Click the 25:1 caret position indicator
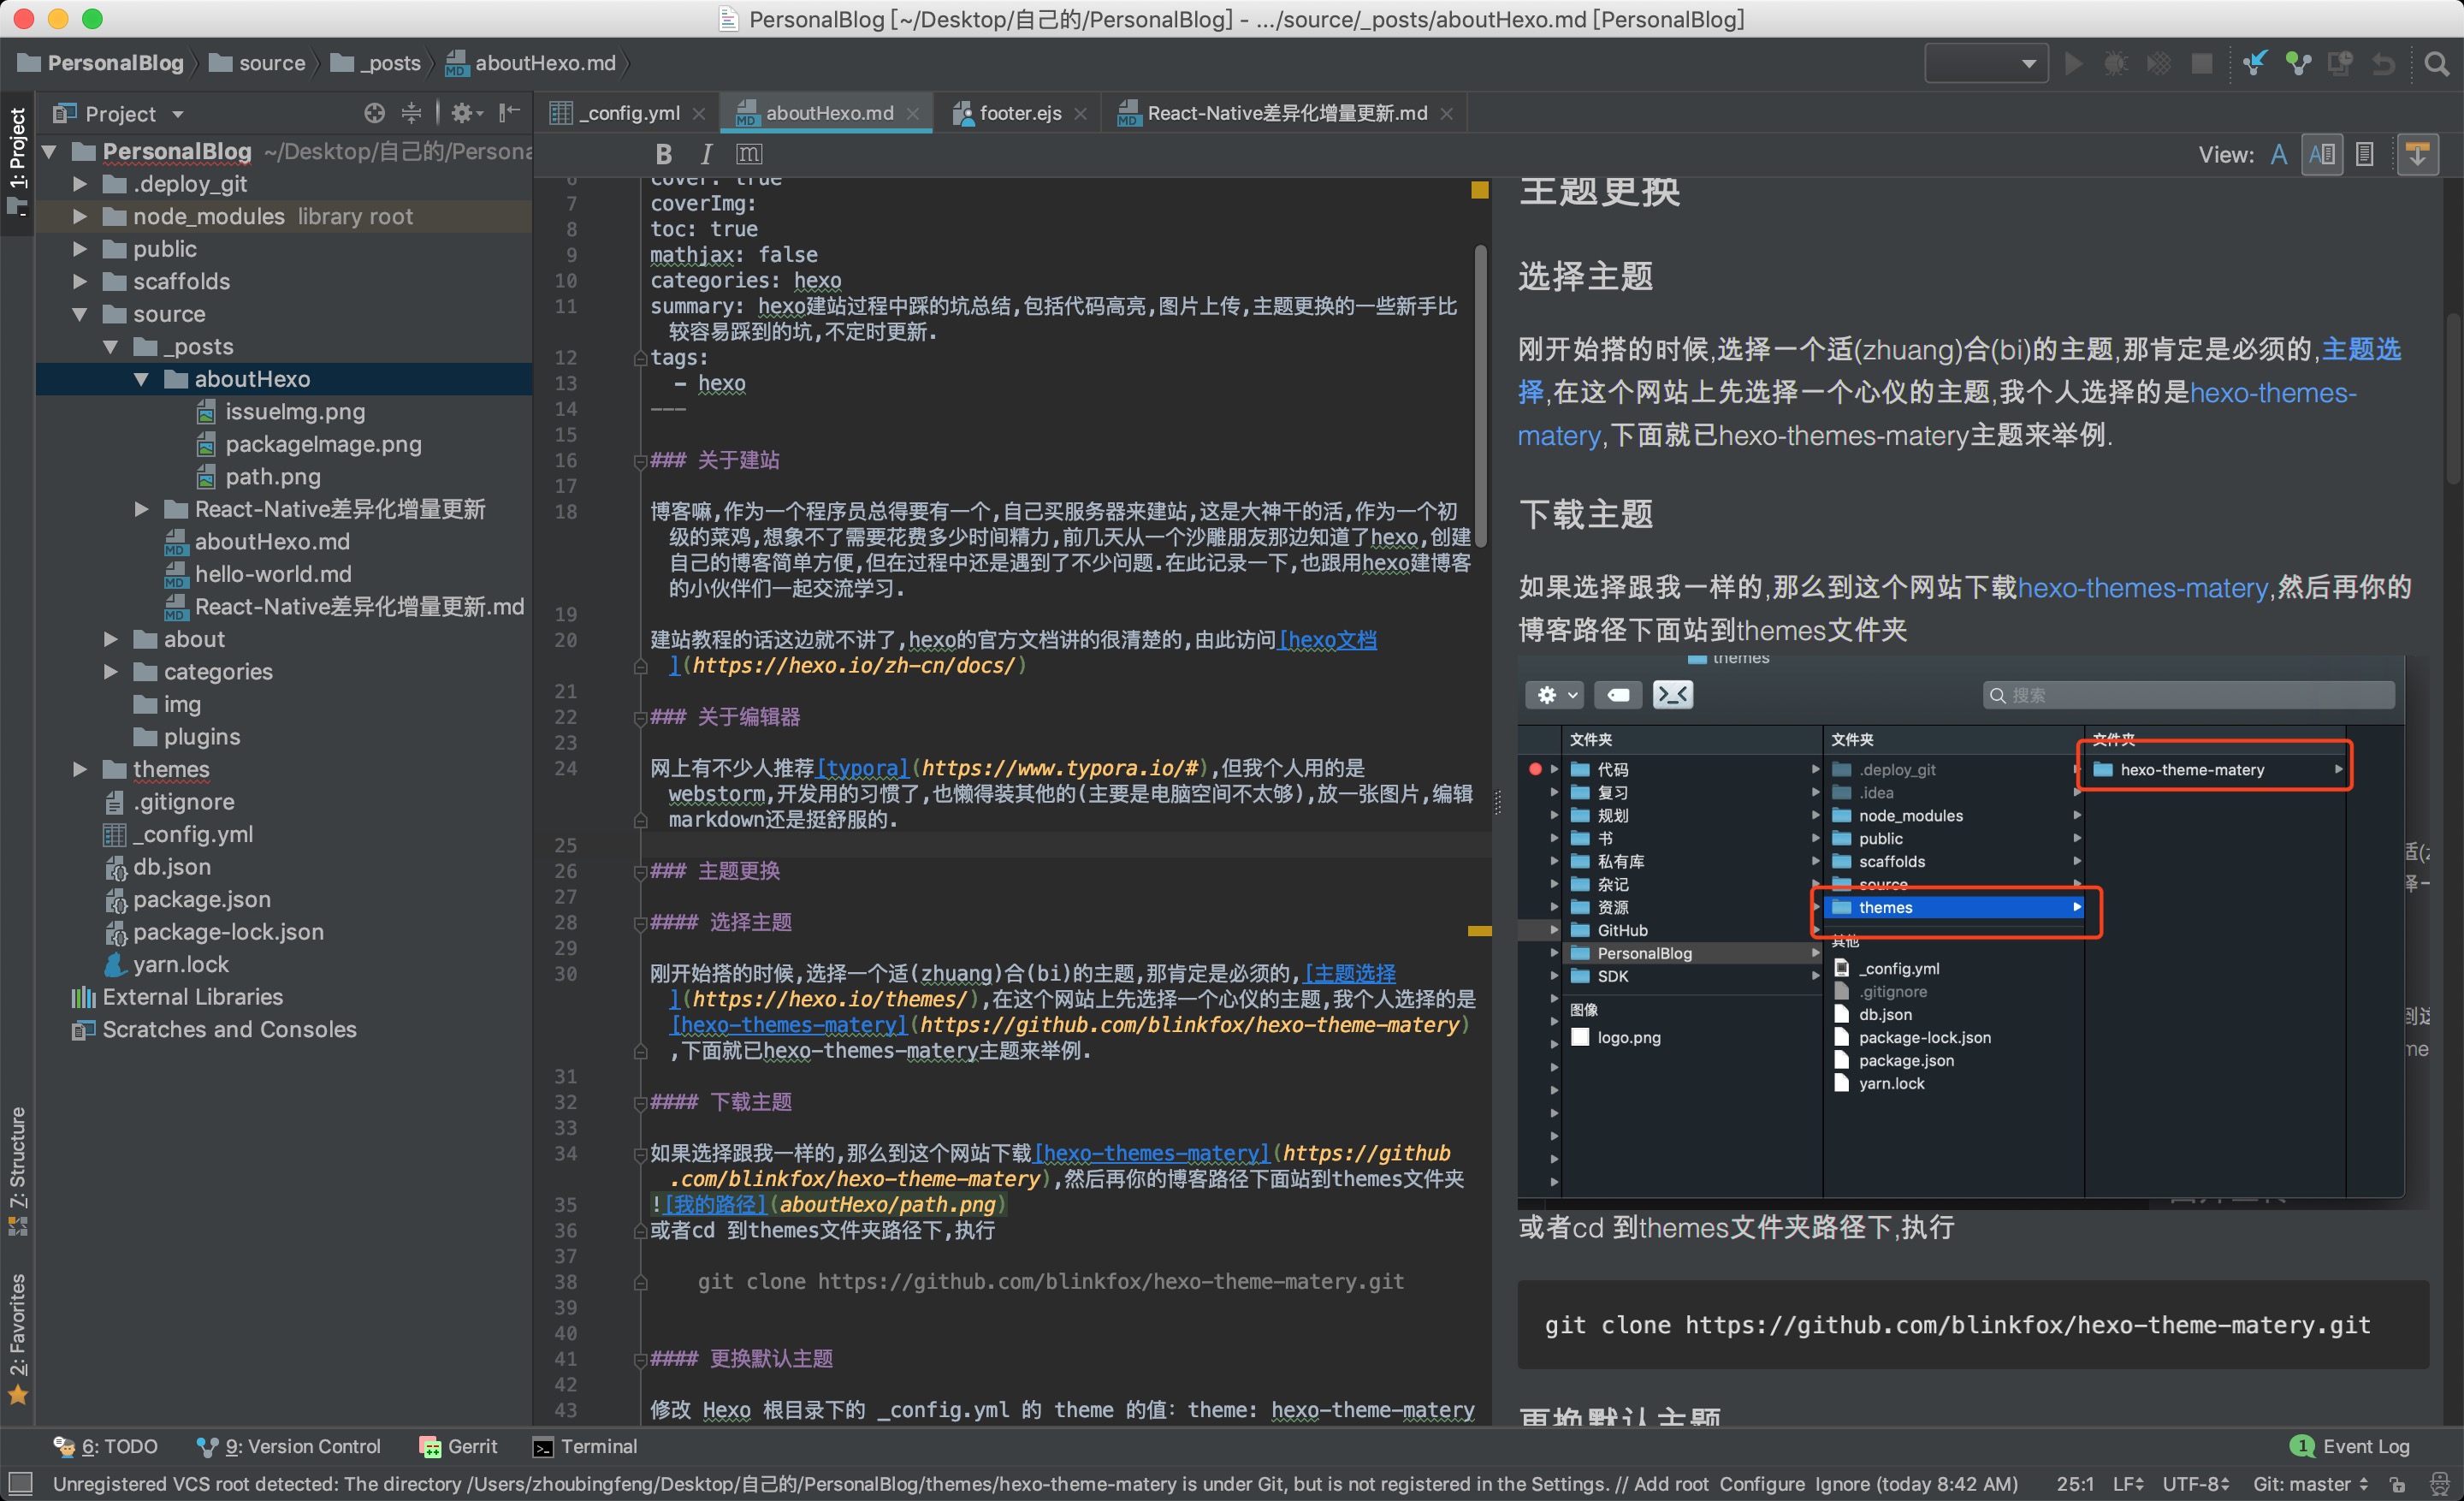The image size is (2464, 1501). point(2076,1484)
